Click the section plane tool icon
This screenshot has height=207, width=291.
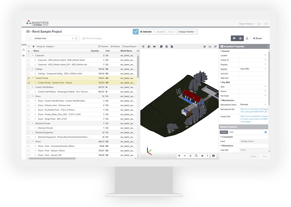coord(144,46)
